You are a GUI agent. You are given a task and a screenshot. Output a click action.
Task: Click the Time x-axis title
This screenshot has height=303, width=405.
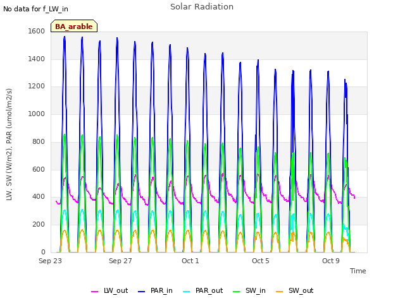pos(358,271)
